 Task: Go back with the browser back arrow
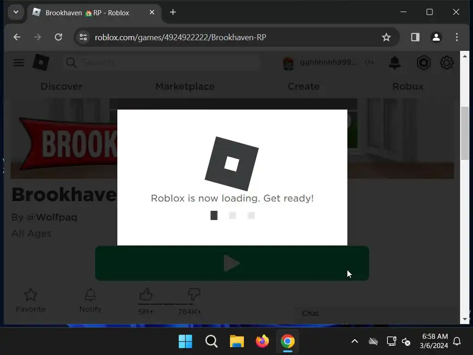coord(17,37)
